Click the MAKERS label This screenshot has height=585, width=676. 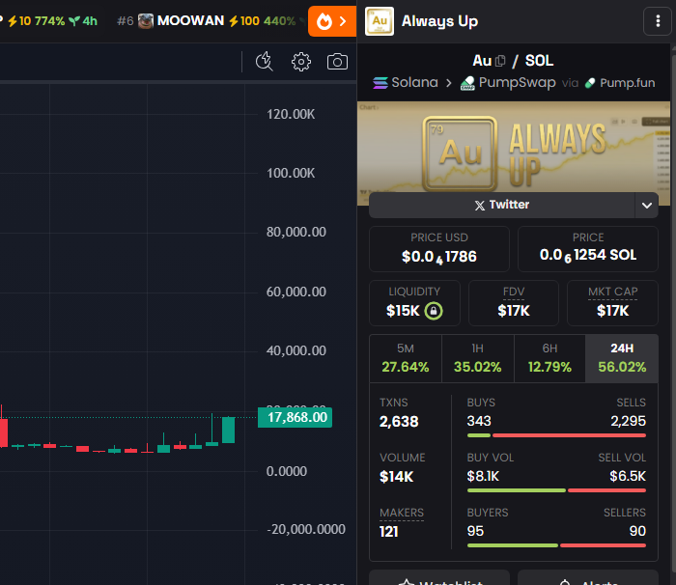[x=402, y=513]
